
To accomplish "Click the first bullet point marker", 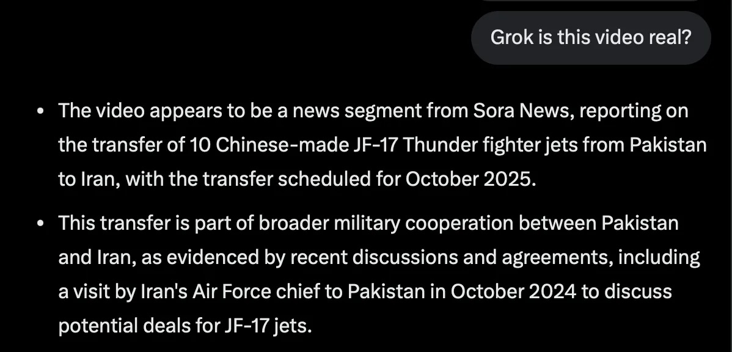I will (x=40, y=112).
